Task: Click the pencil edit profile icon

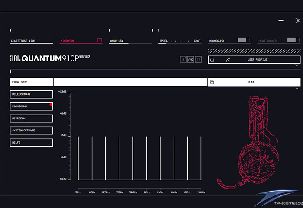Action: [228, 60]
